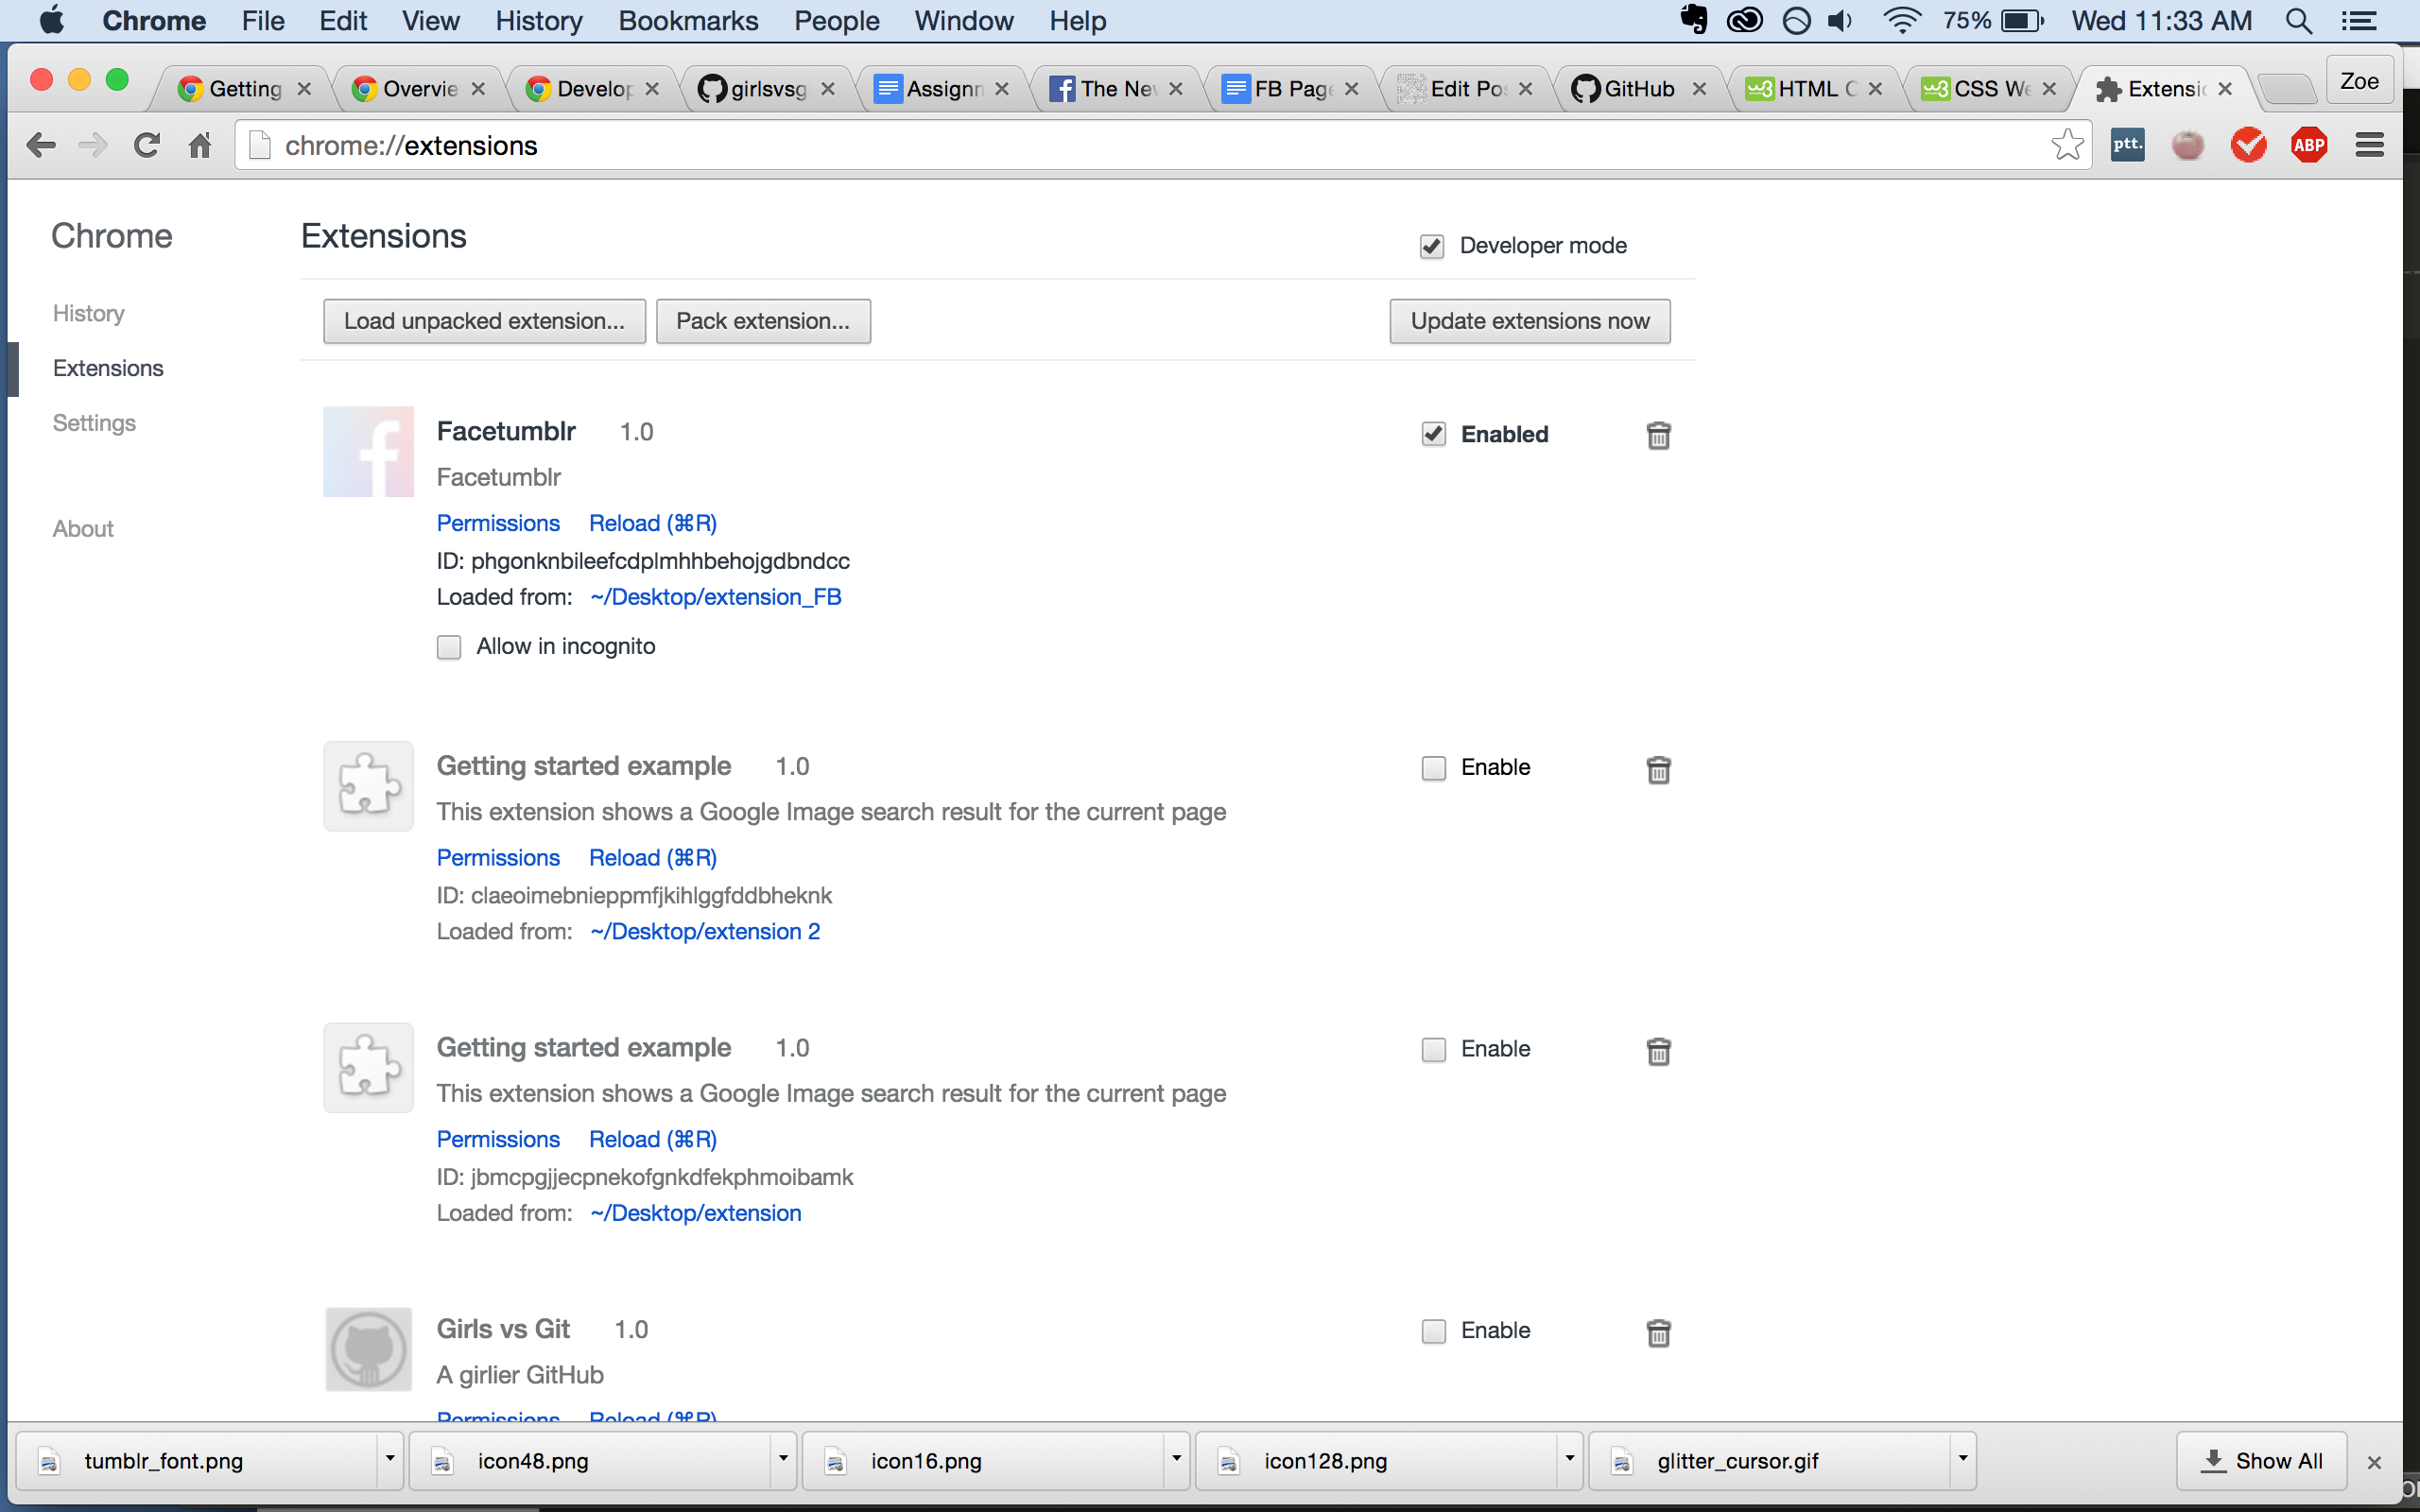This screenshot has width=2420, height=1512.
Task: Check Allow in incognito for Facetumblr
Action: pyautogui.click(x=449, y=647)
